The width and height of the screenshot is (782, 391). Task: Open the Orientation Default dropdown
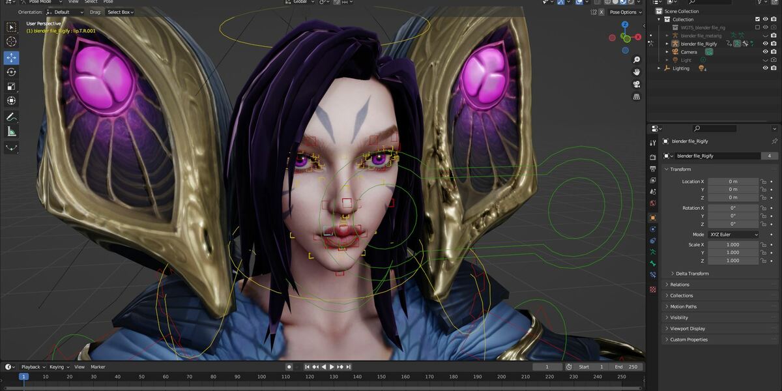coord(65,12)
